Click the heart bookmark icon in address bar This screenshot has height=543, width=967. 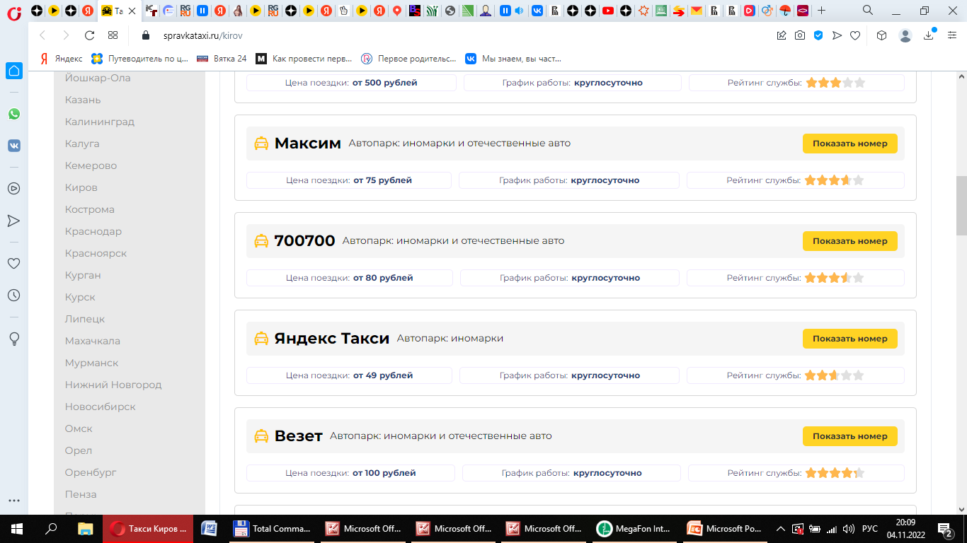pos(855,35)
